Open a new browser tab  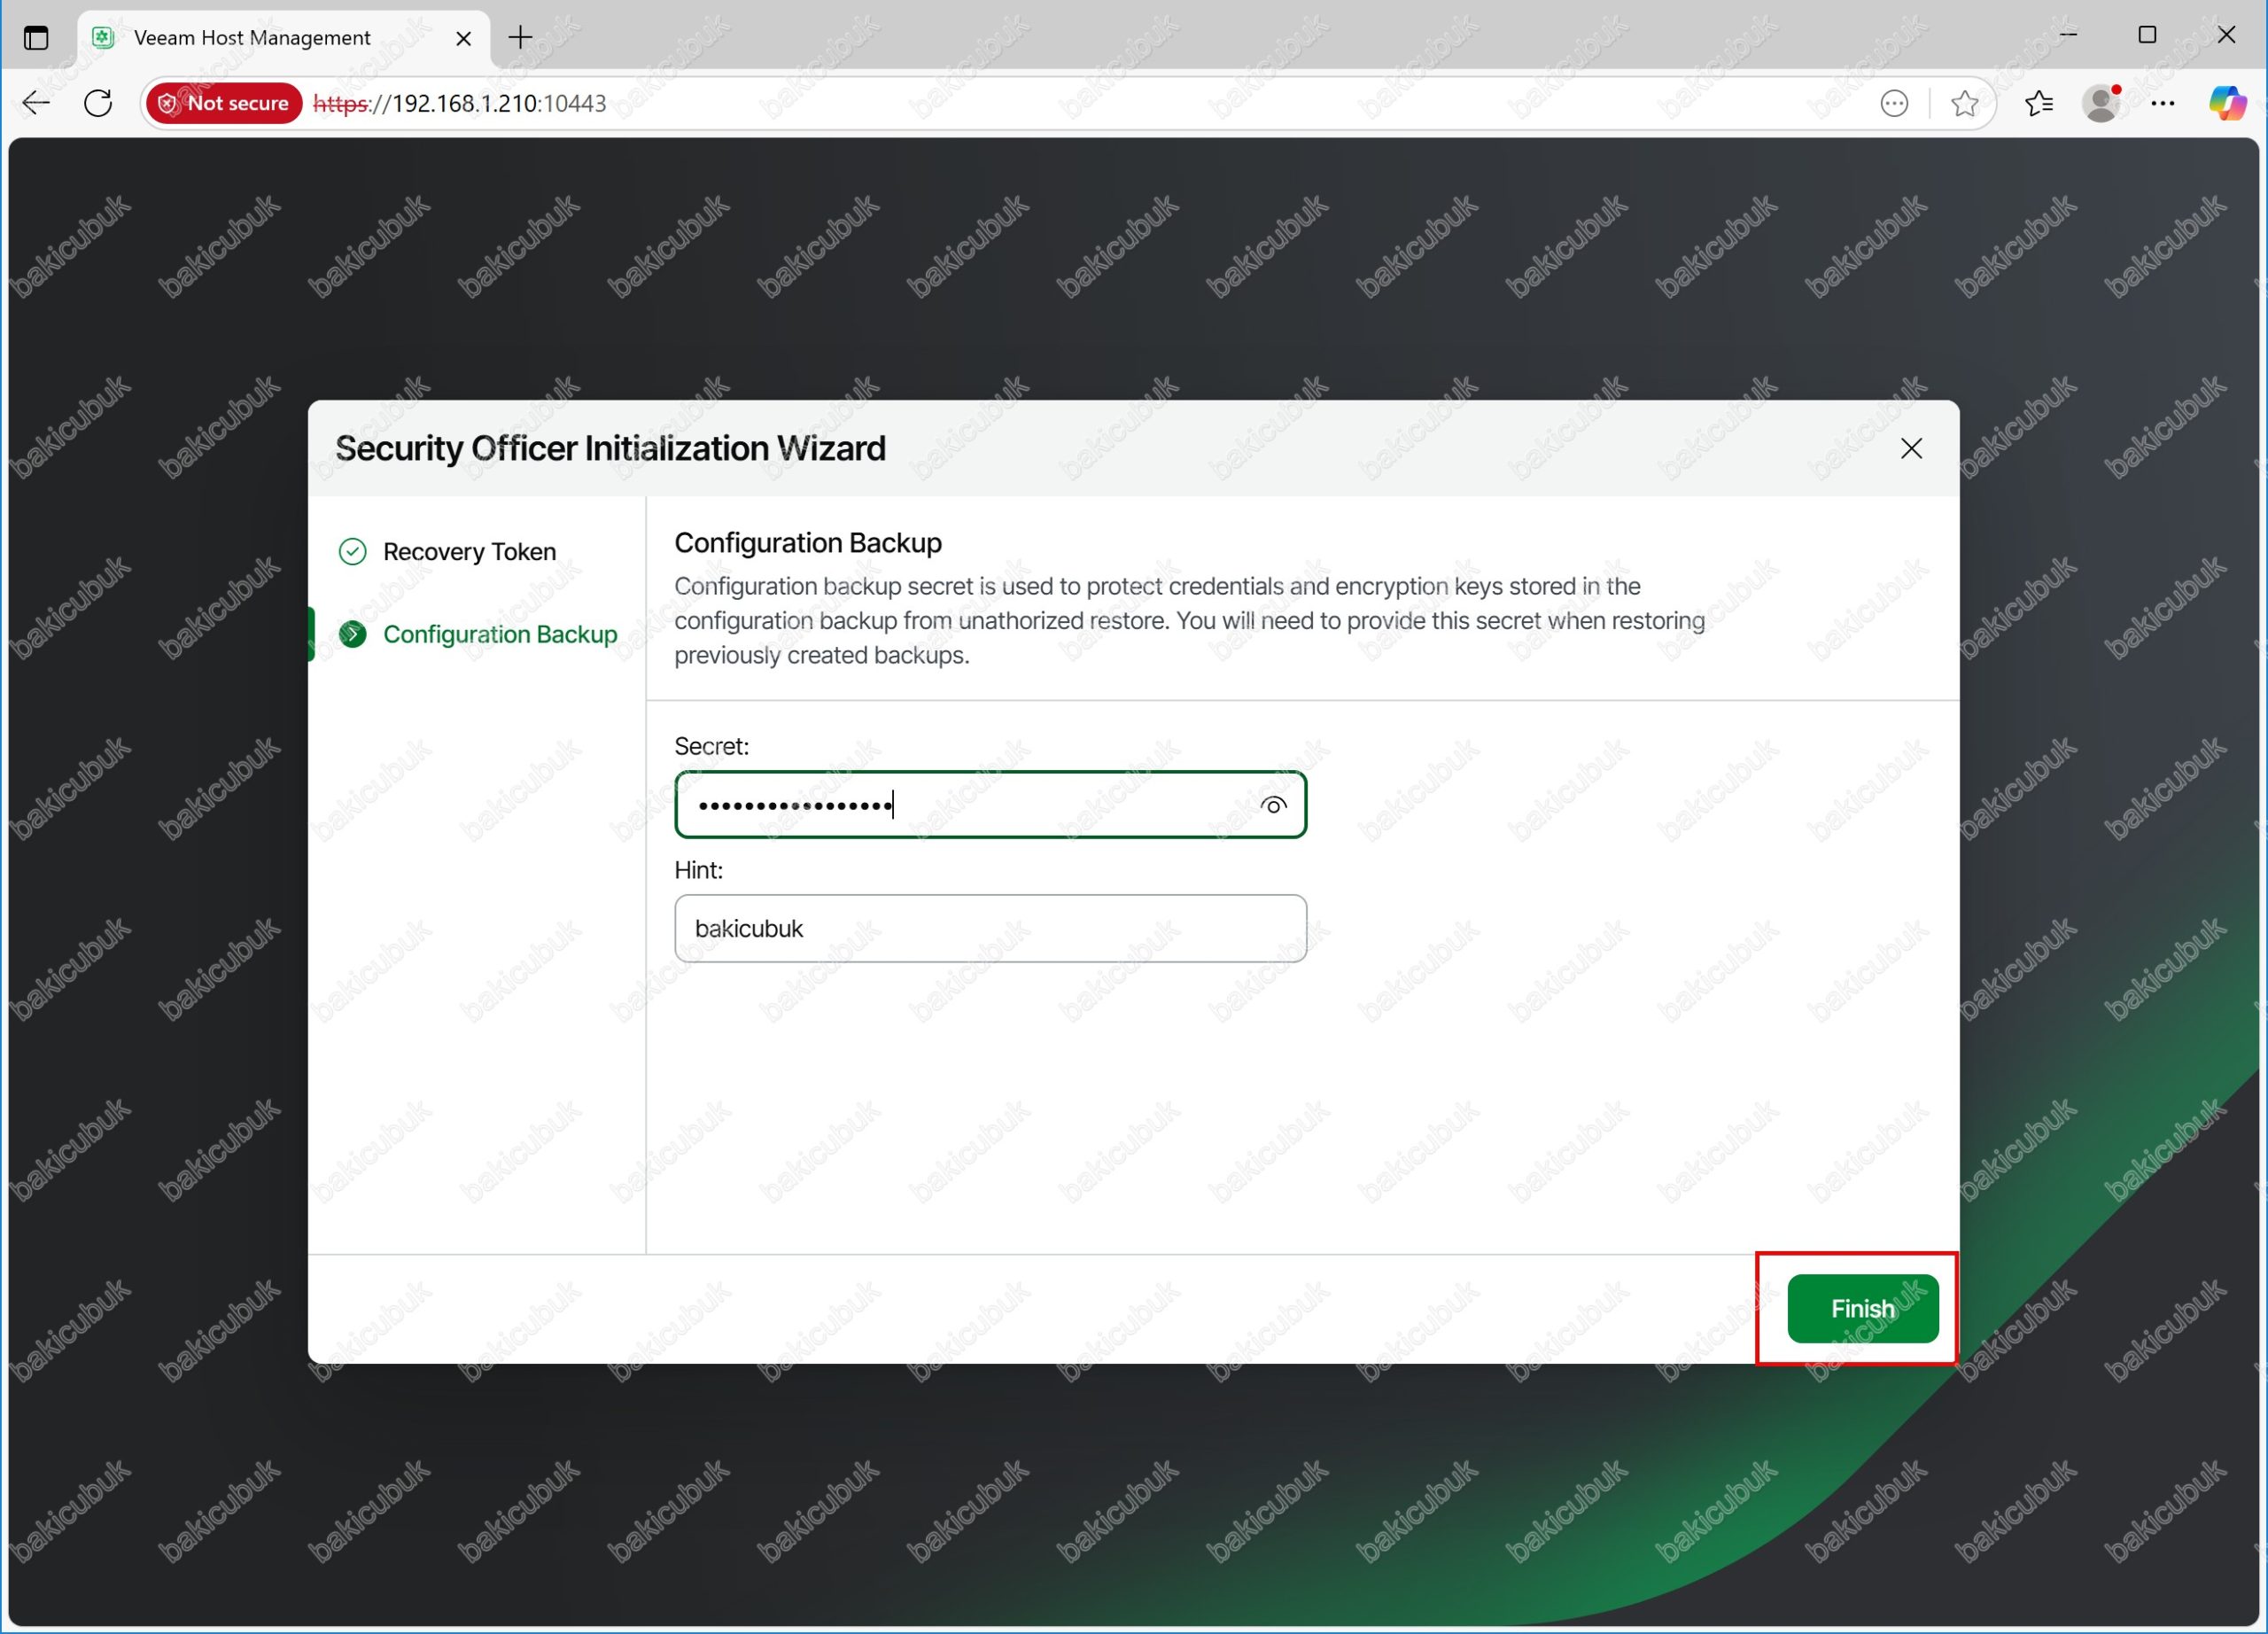click(x=520, y=38)
